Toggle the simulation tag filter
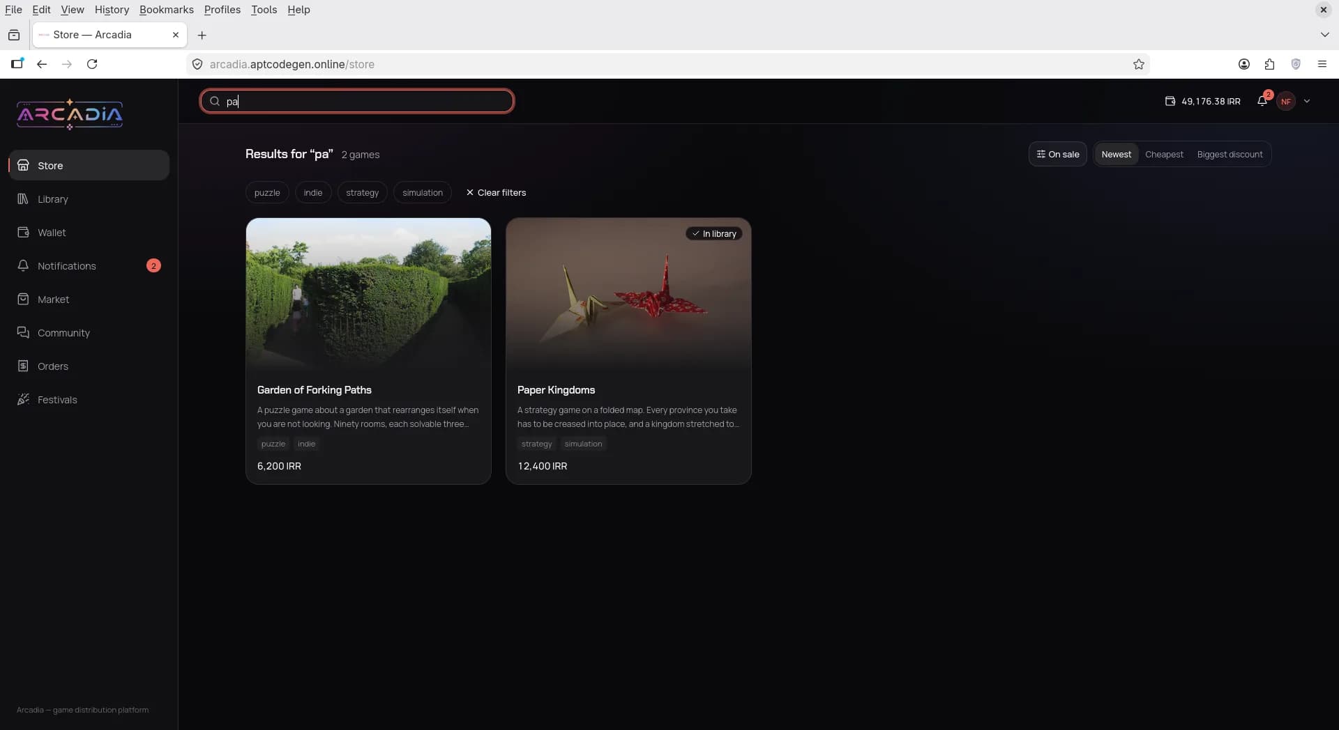Screen dimensions: 1339x730 pos(423,192)
